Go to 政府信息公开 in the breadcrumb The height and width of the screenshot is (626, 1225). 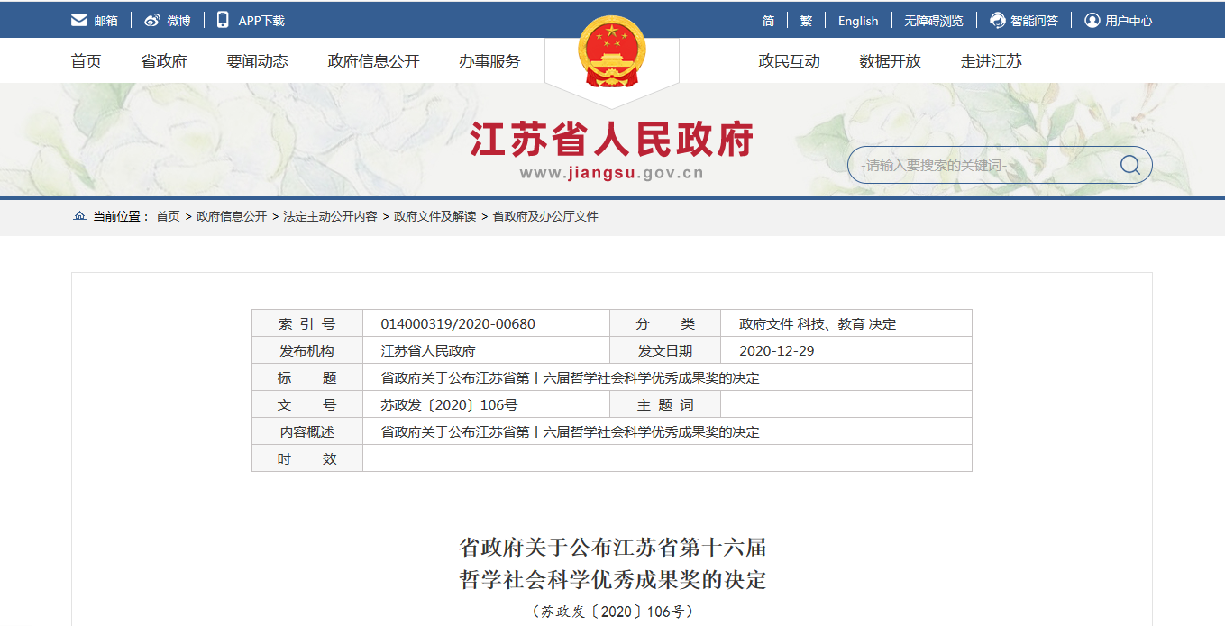point(232,216)
